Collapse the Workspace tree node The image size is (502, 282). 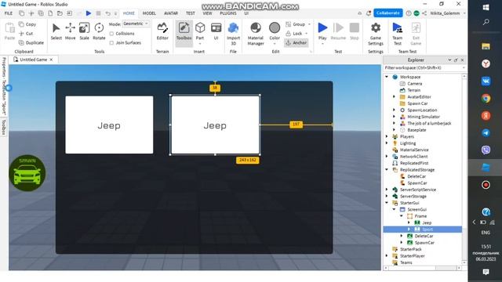(387, 77)
